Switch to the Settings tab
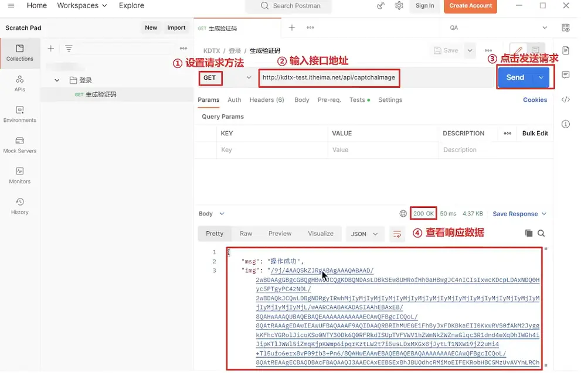 (x=390, y=100)
